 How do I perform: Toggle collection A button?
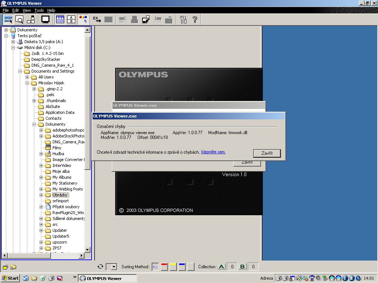click(221, 267)
